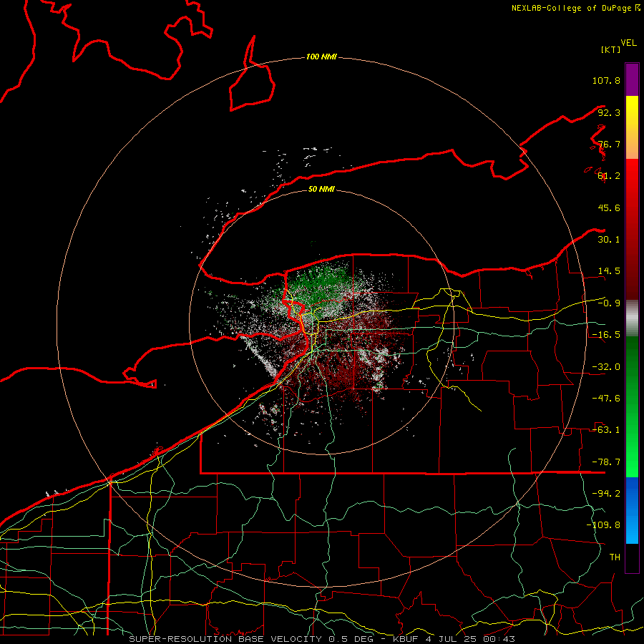Click the 76.7 velocity legend value

609,144
